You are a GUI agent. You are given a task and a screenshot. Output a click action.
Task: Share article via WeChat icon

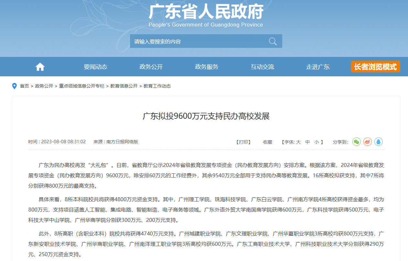tap(357, 142)
